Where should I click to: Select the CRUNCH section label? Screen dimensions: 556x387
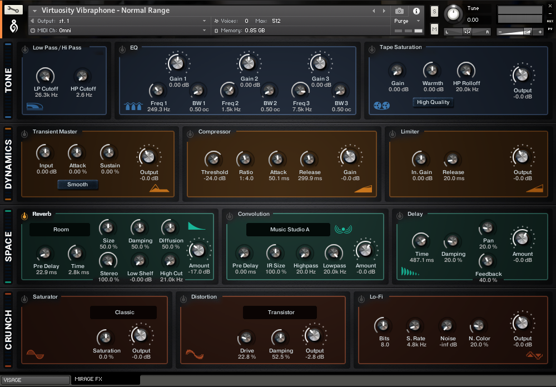click(8, 330)
